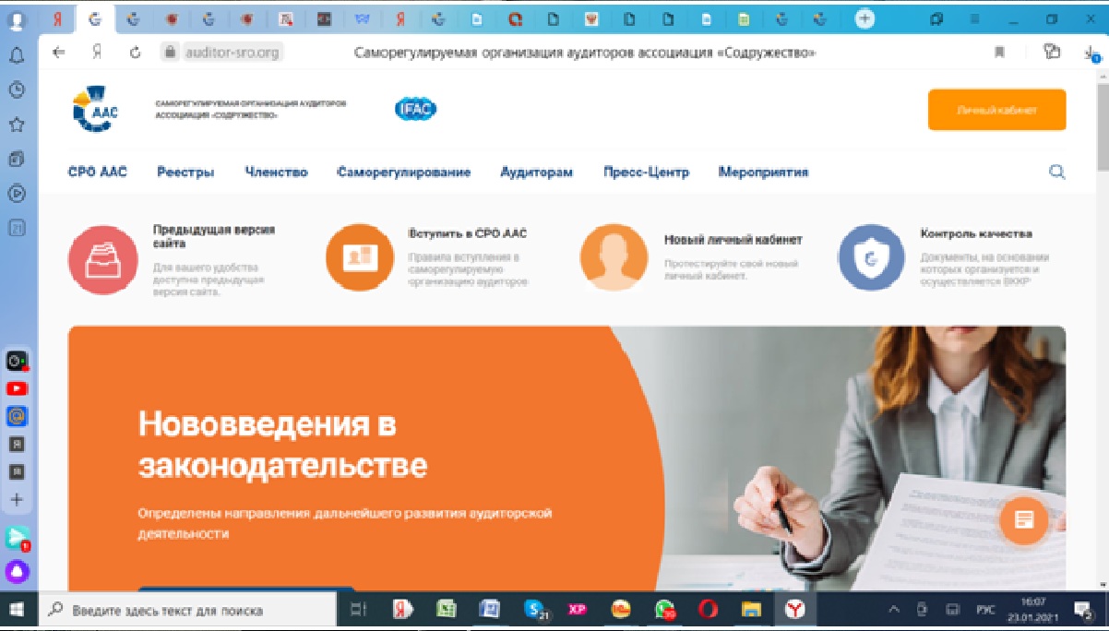Open YouTube shortcut in browser sidebar
The image size is (1109, 631).
[17, 388]
